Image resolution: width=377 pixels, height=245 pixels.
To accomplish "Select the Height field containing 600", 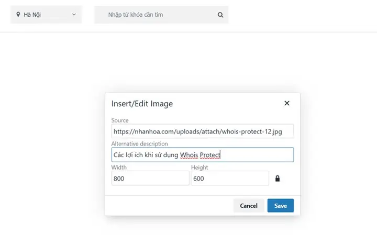I will point(229,179).
